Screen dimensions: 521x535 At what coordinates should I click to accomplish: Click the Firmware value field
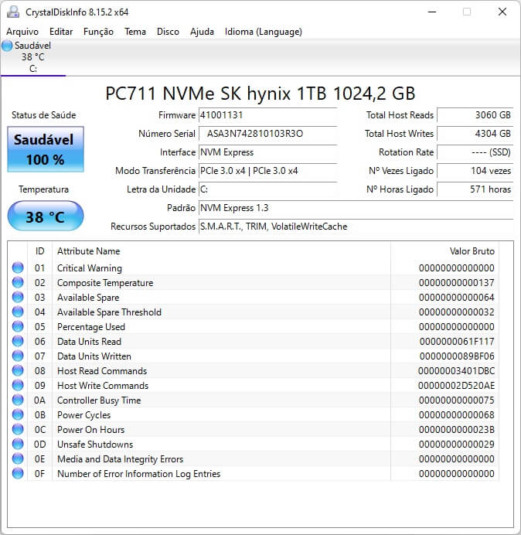point(267,115)
